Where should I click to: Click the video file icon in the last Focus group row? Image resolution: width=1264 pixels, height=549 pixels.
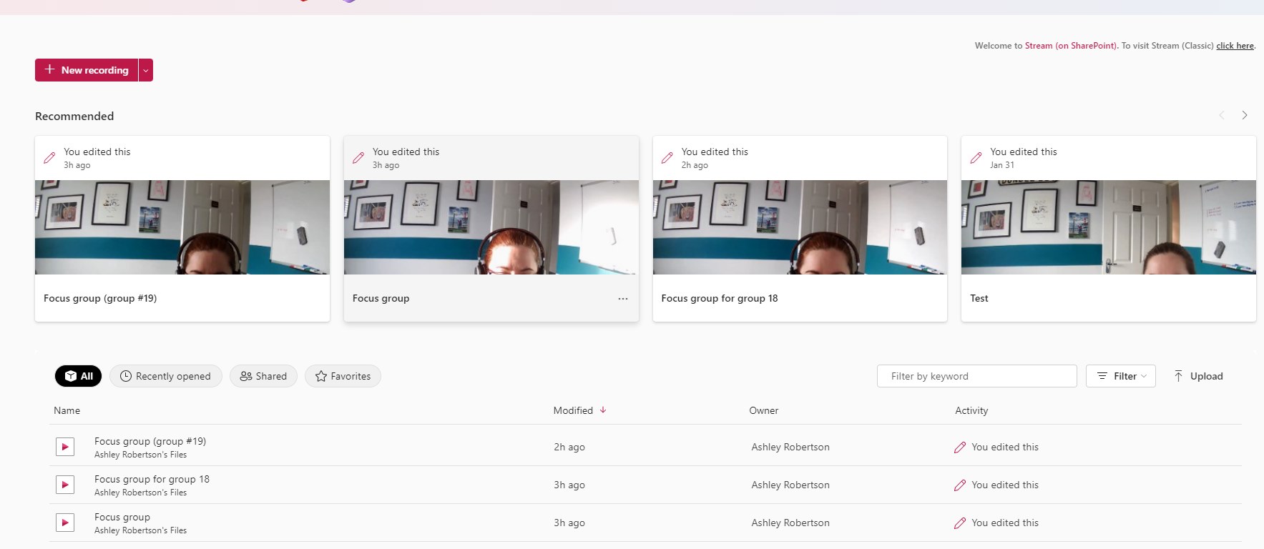(65, 523)
